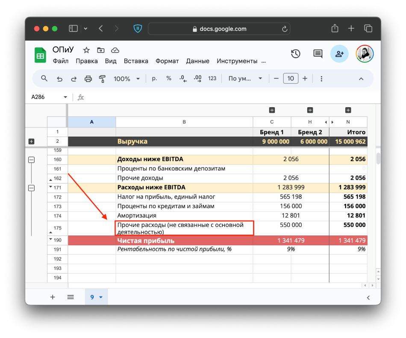Click the share button with person icon
This screenshot has width=406, height=338.
click(339, 54)
